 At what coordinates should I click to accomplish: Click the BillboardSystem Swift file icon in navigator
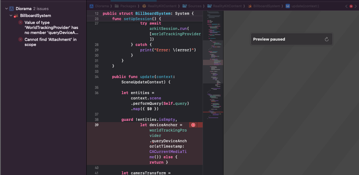tap(16, 16)
